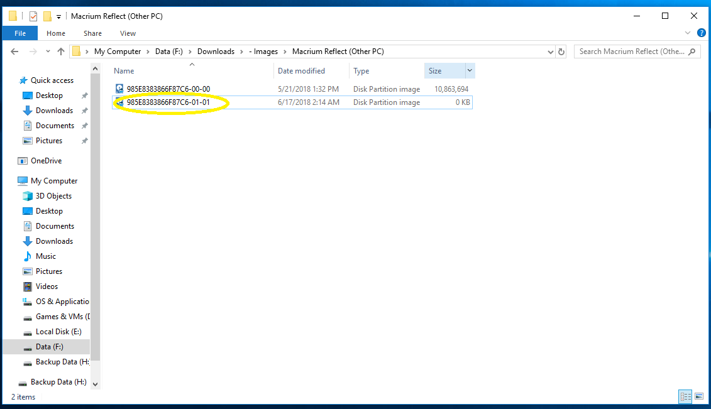Open the Music folder
The height and width of the screenshot is (409, 711).
45,256
